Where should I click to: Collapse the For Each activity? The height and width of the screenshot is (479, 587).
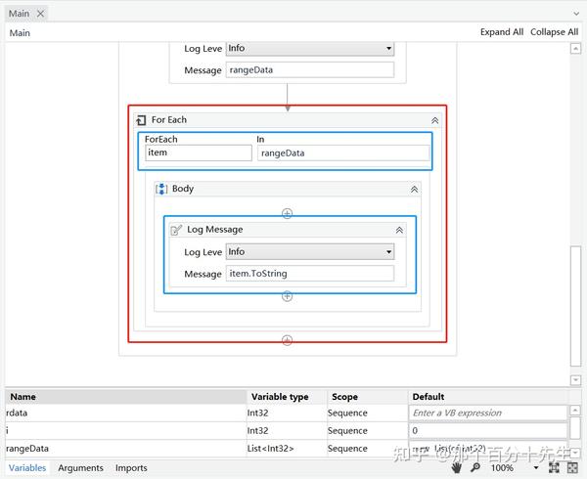[434, 120]
